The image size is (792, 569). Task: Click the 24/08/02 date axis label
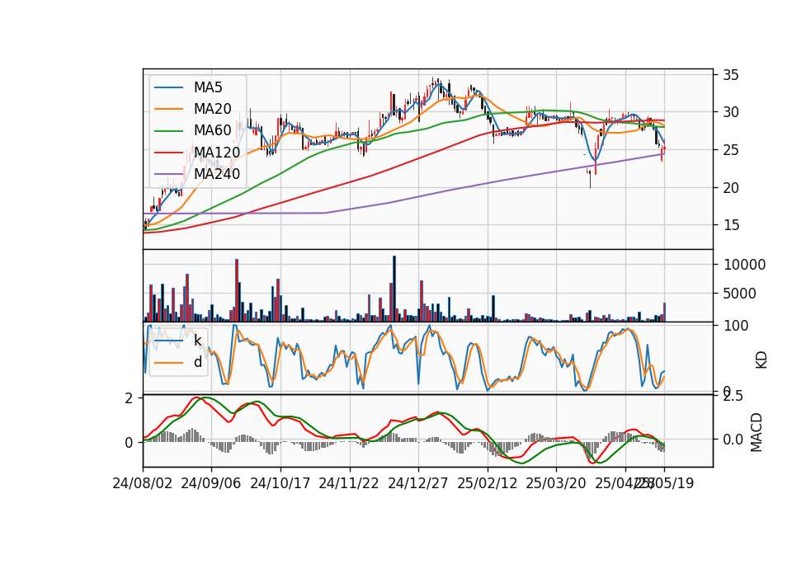pyautogui.click(x=143, y=483)
